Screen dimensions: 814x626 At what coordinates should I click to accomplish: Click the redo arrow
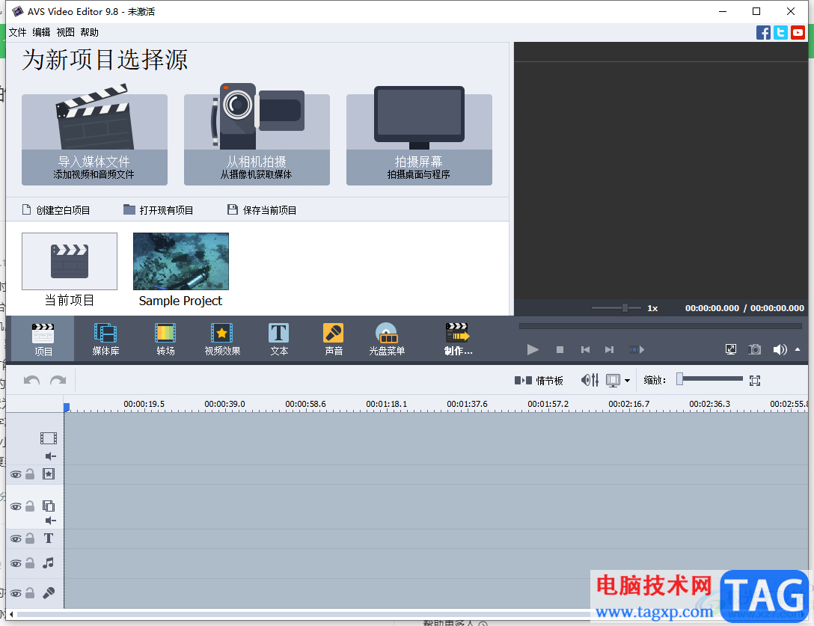tap(58, 381)
